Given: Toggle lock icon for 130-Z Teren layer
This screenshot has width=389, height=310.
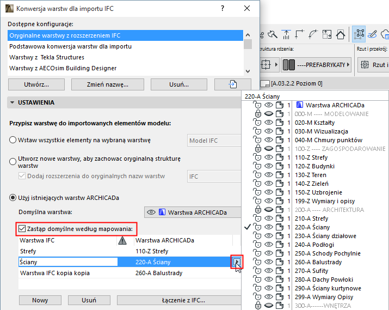Looking at the screenshot, I should click(x=257, y=175).
